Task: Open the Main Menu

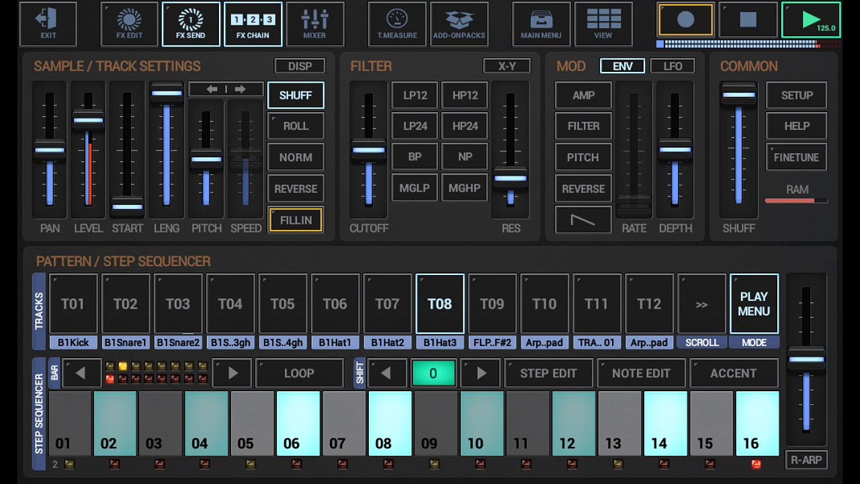Action: coord(541,24)
